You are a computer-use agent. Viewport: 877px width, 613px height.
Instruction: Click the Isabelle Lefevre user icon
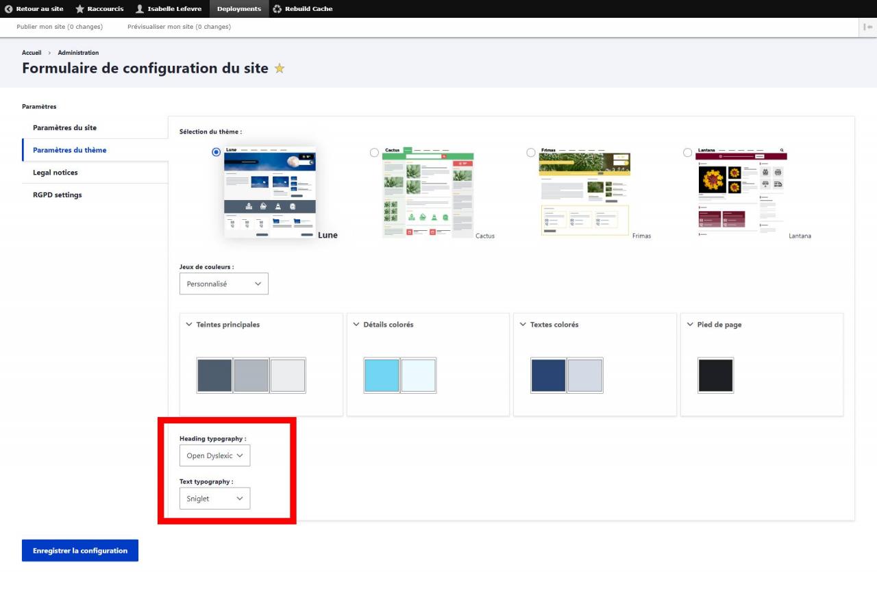click(x=140, y=9)
